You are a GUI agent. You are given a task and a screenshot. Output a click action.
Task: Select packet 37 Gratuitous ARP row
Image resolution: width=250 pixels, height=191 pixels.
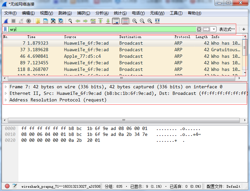[x=123, y=50]
